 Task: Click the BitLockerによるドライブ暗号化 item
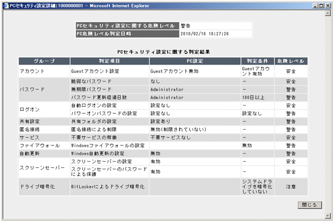110,187
